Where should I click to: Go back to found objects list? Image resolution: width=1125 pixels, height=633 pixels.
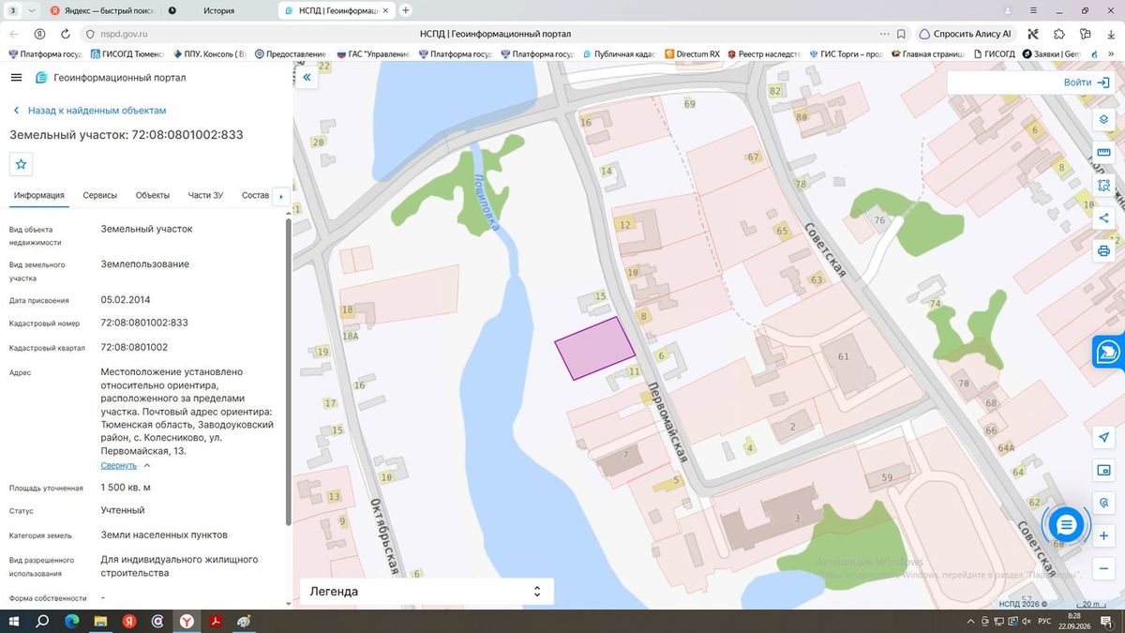pyautogui.click(x=89, y=111)
